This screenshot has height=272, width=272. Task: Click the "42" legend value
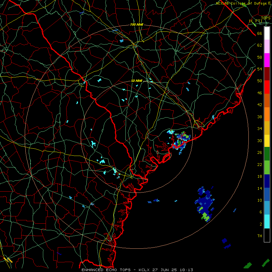[260, 105]
